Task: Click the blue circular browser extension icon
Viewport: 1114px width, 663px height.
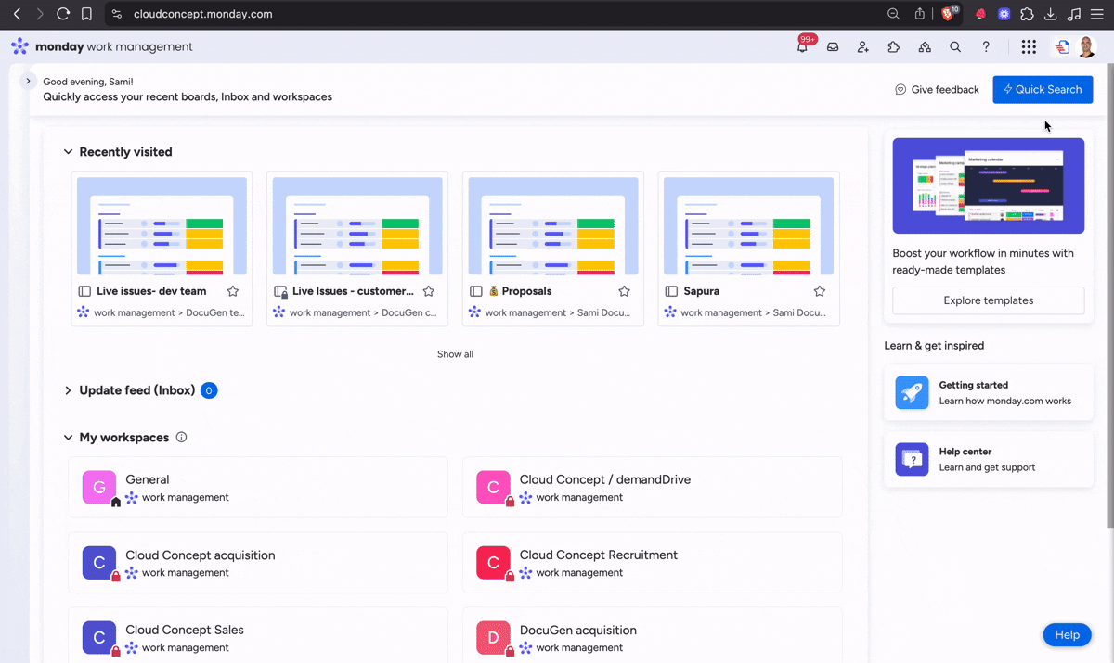Action: 1004,14
